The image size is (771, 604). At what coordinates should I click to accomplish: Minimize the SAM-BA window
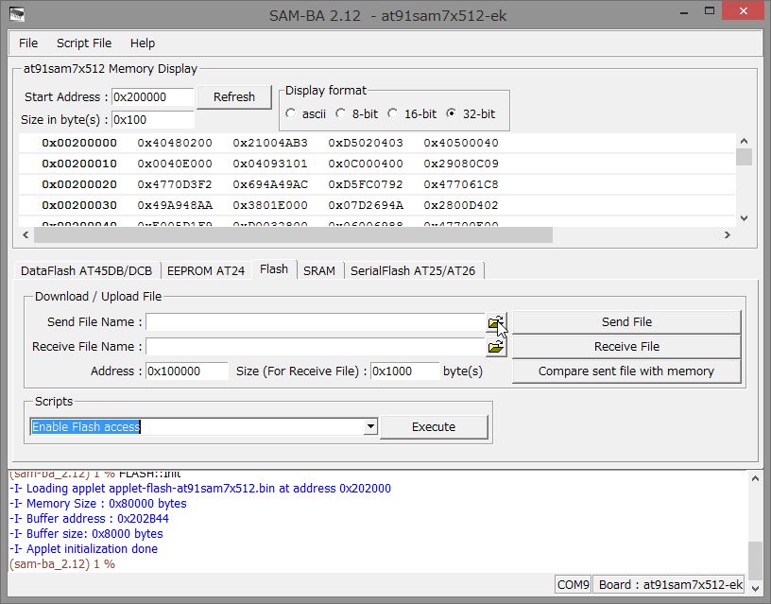pos(684,12)
